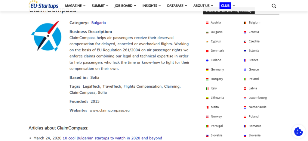
Task: Click the Cyprus flag icon
Action: click(x=207, y=42)
